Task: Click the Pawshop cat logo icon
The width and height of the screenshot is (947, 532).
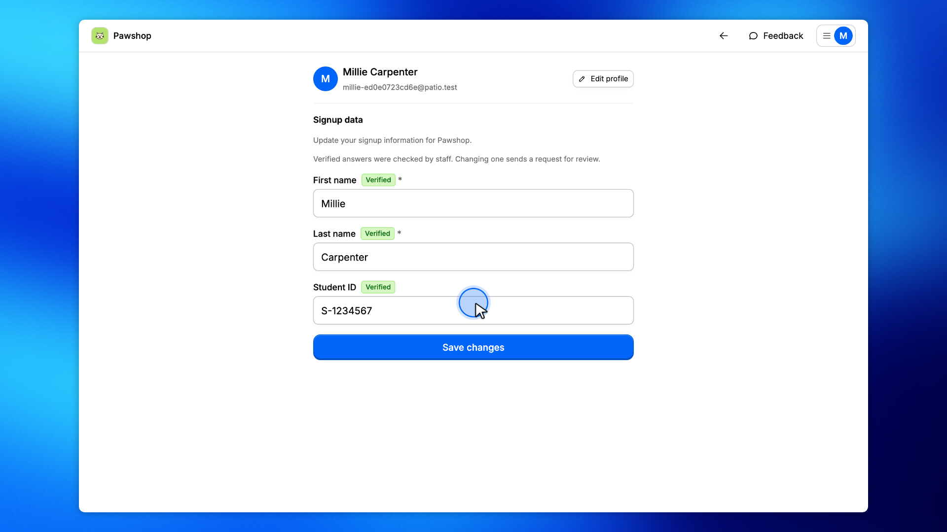Action: click(100, 36)
